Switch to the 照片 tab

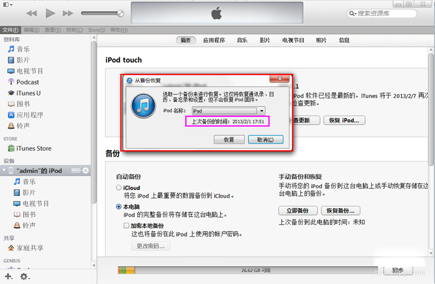point(321,40)
